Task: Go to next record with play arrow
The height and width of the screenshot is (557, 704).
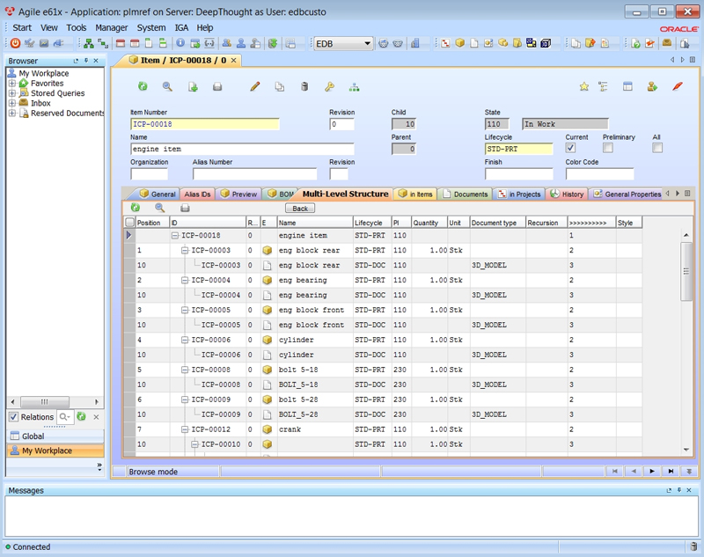Action: 652,471
